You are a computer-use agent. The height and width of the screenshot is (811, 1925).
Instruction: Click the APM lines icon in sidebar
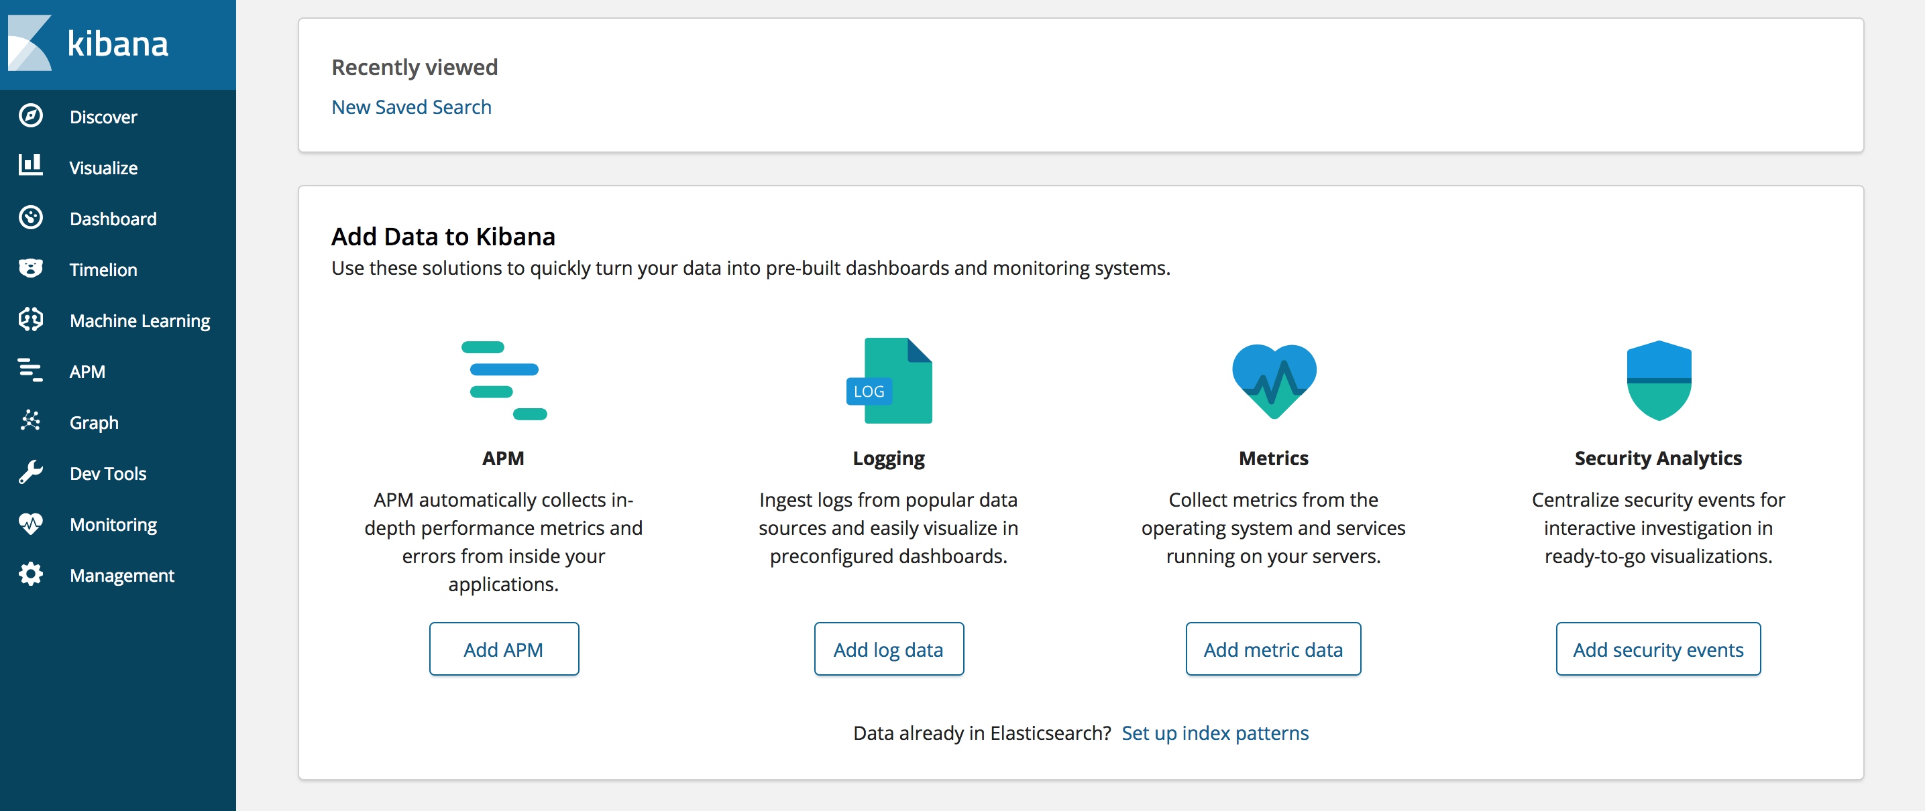pos(31,371)
